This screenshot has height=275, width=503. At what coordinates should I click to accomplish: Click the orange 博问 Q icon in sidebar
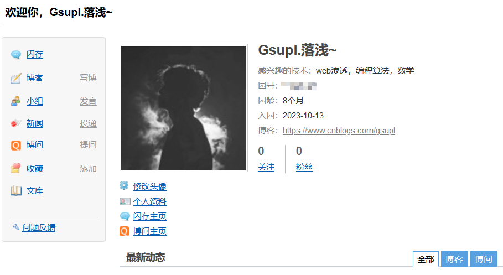point(15,146)
